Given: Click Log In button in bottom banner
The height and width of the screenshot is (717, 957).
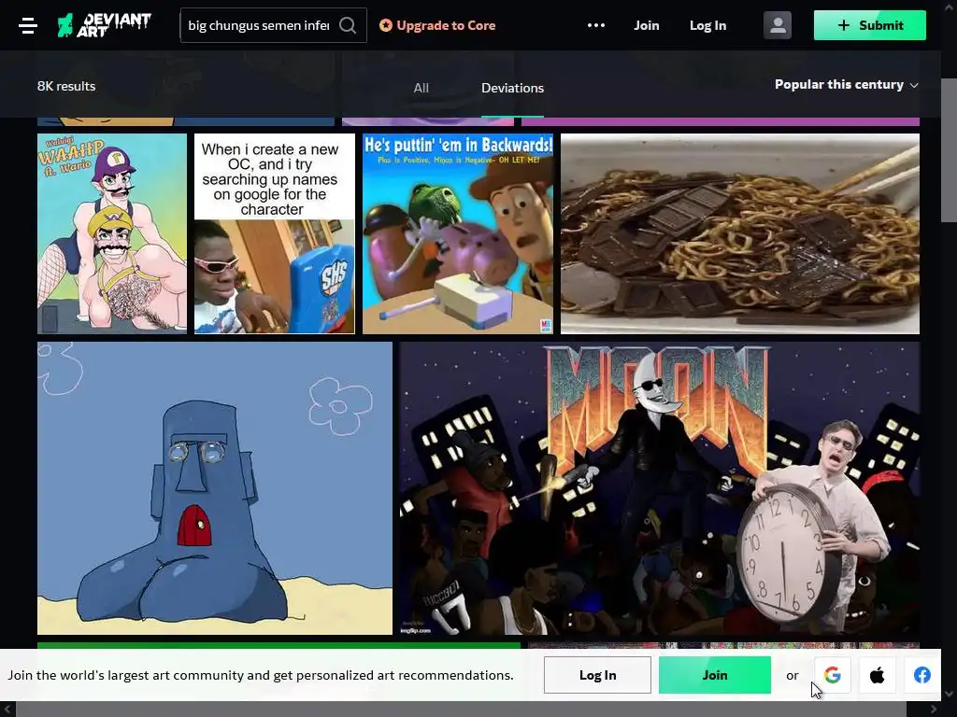Looking at the screenshot, I should (x=597, y=675).
